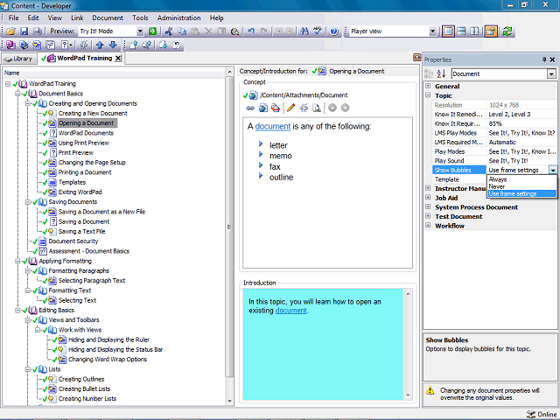Click the pencil Edit icon in Concept pane
The image size is (560, 420).
pyautogui.click(x=291, y=108)
